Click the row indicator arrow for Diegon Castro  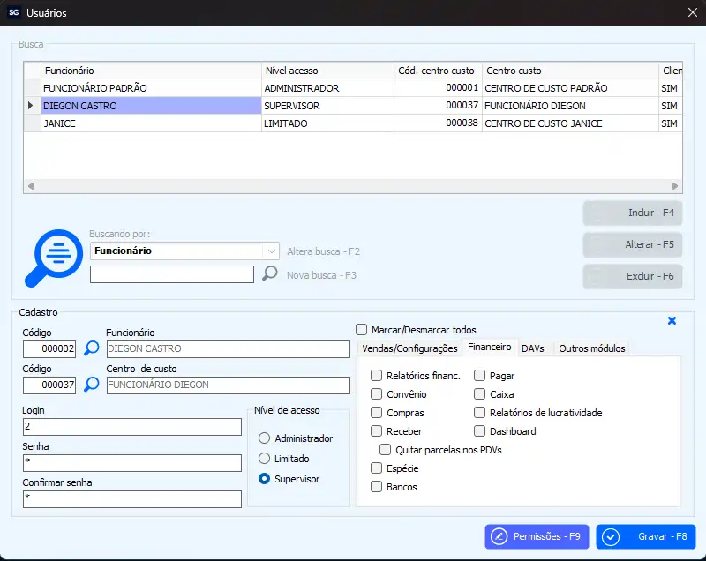pyautogui.click(x=32, y=106)
